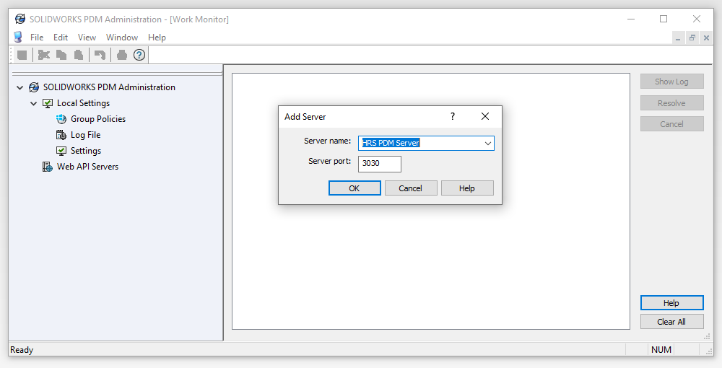Select SOLIDWORKS PDM Administration tree label
This screenshot has height=368, width=722.
pos(109,87)
